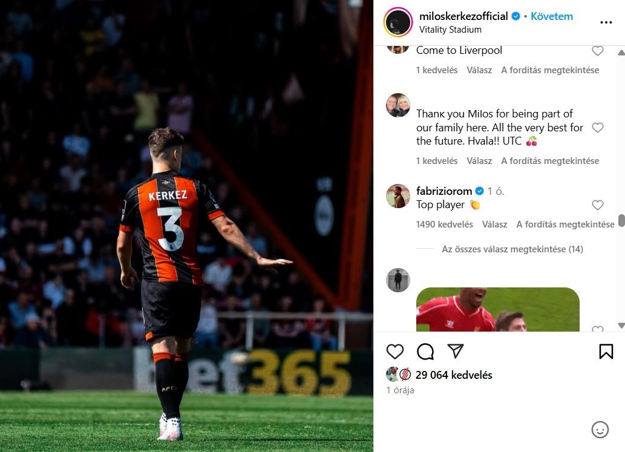Screen dimensions: 625x452
Task: Share the post via paper plane icon
Action: [455, 351]
